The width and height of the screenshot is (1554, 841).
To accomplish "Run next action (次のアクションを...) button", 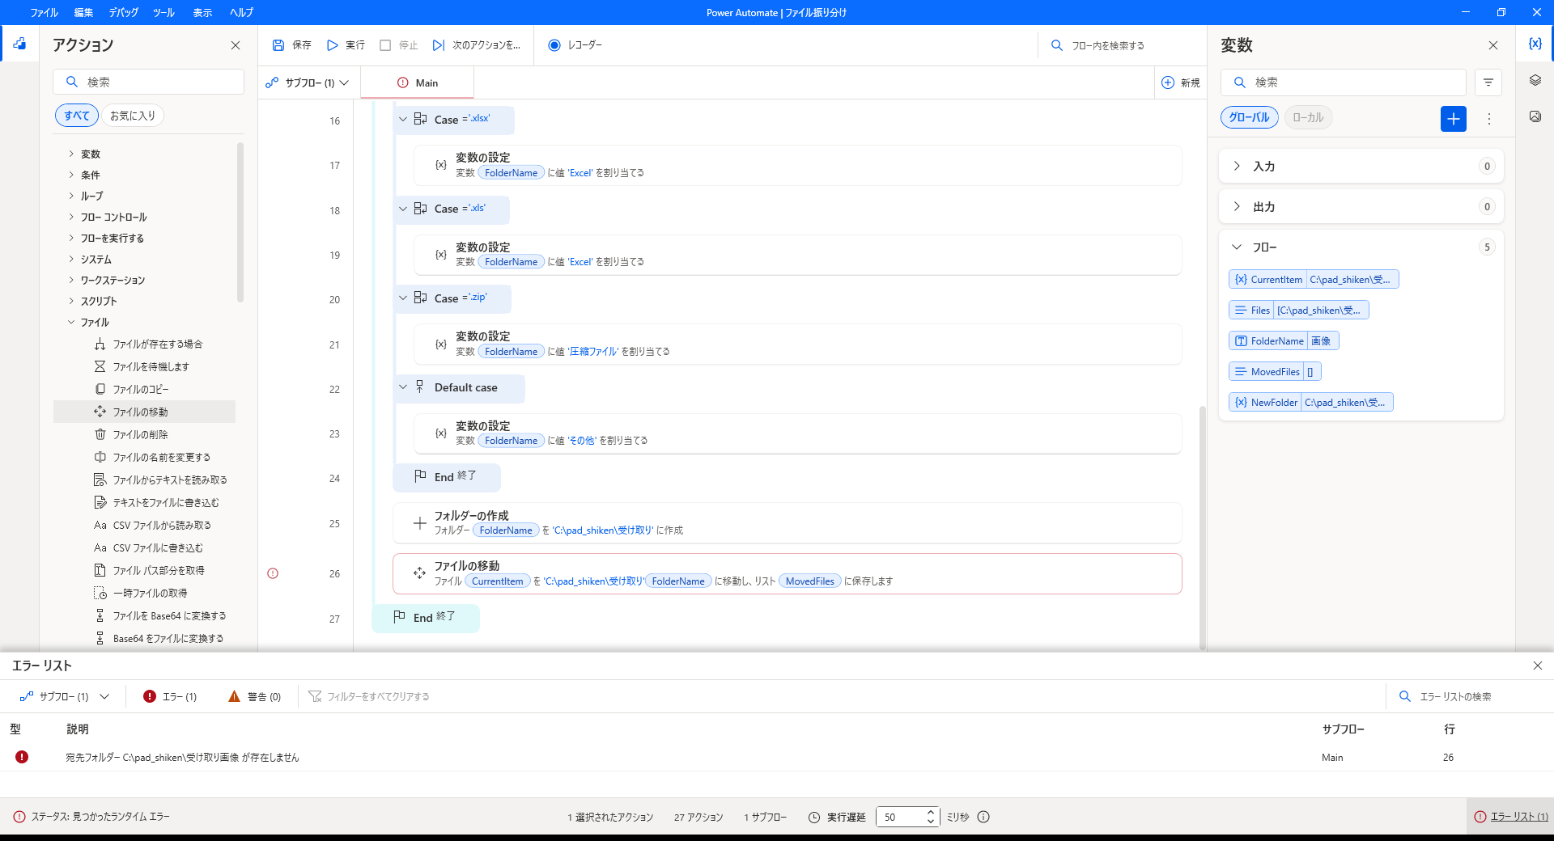I will tap(477, 45).
